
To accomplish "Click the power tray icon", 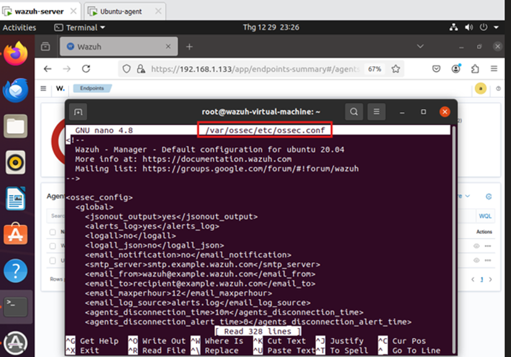I will click(484, 27).
